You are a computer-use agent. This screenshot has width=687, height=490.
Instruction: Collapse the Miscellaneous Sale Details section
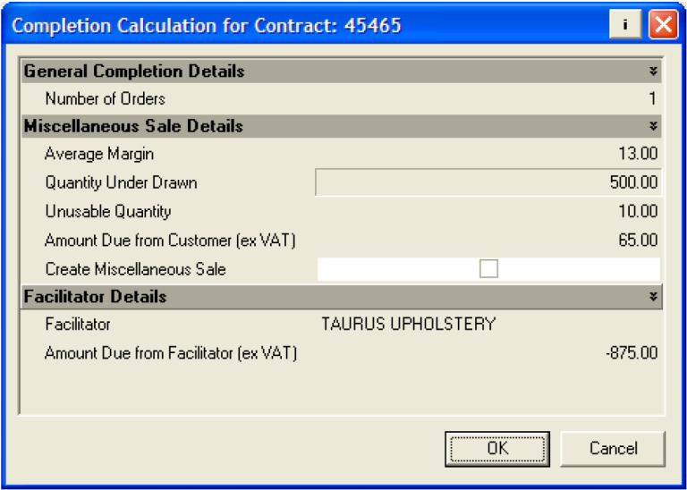pos(653,126)
